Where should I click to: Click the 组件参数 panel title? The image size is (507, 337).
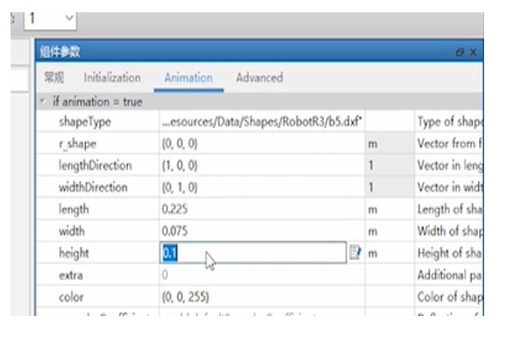pos(60,52)
